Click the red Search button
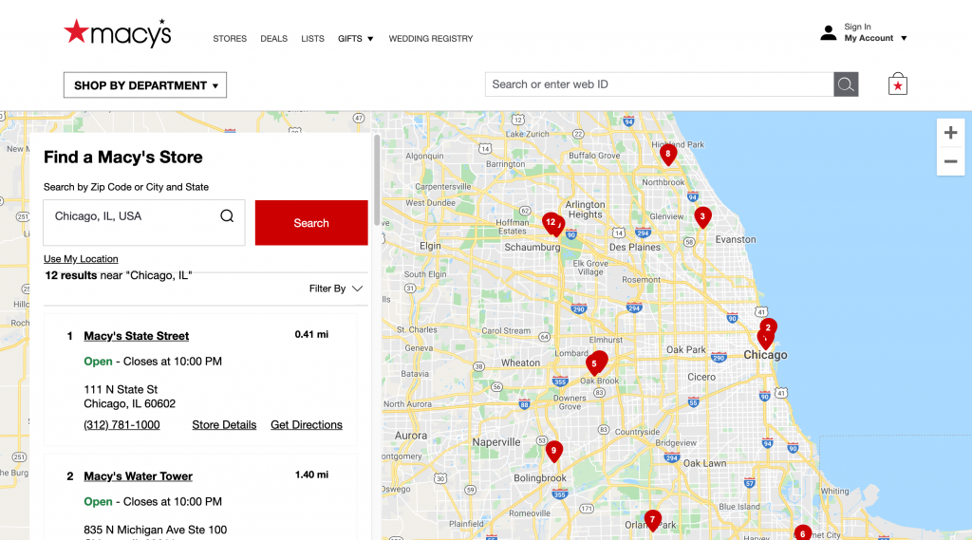This screenshot has height=540, width=972. tap(311, 223)
